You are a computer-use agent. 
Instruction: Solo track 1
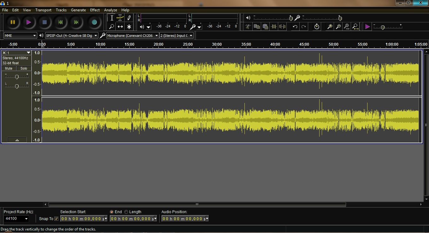click(x=24, y=68)
